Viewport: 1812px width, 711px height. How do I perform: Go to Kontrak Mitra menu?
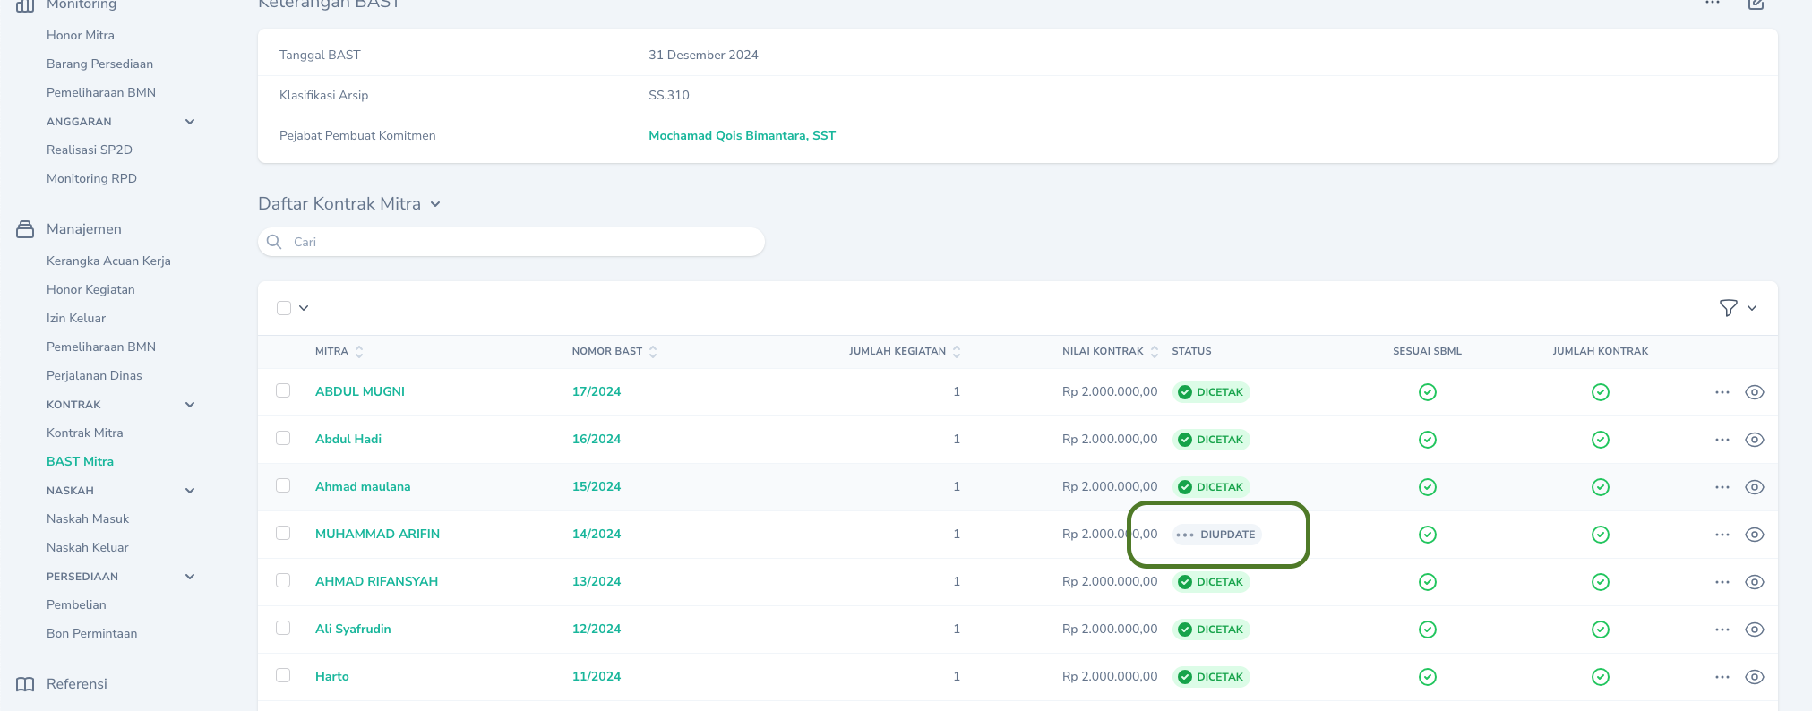click(x=85, y=433)
